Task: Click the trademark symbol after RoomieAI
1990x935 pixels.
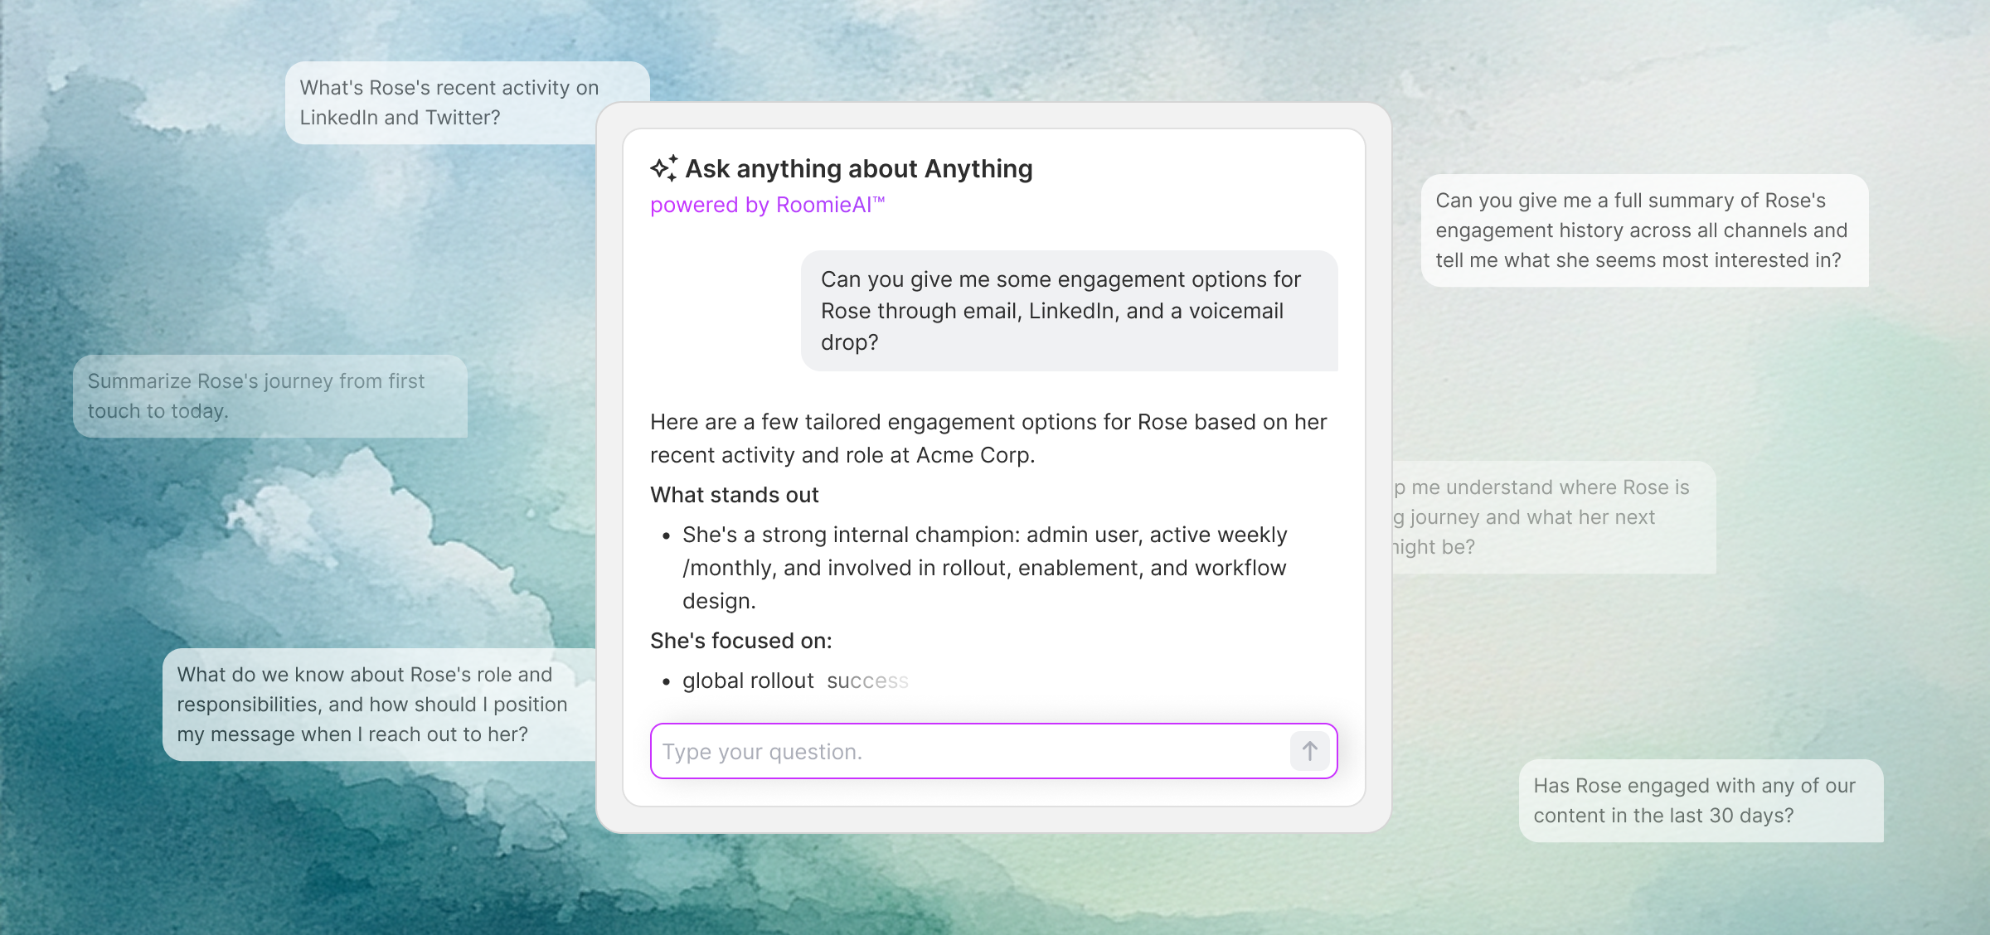Action: [879, 200]
